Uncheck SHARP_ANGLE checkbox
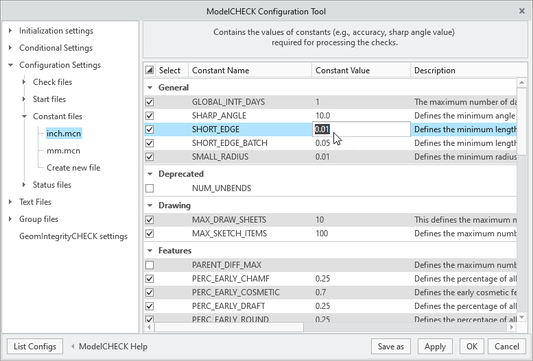 click(x=150, y=116)
